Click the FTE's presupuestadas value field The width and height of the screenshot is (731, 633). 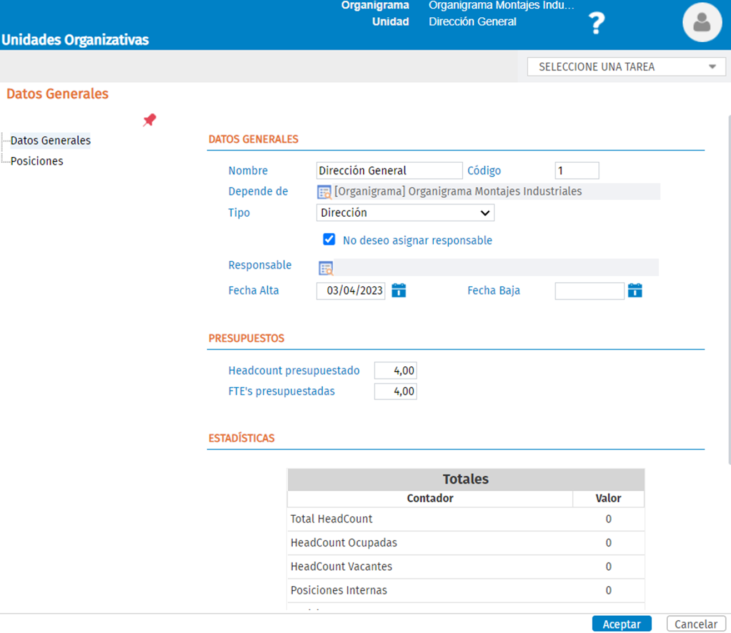tap(395, 391)
